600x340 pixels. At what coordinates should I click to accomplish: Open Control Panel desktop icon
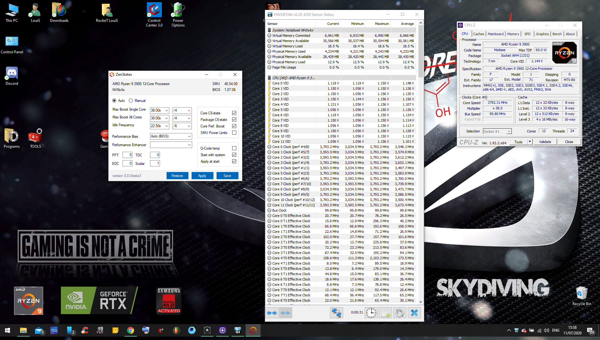[x=12, y=45]
